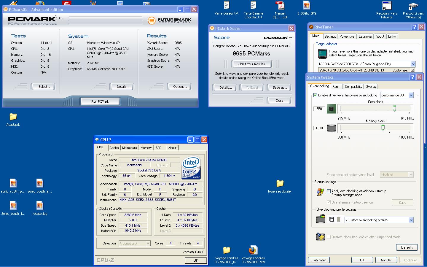Screen dimensions: 427x267
Task: Open the Manuel PDF desktop icon
Action: (x=280, y=10)
